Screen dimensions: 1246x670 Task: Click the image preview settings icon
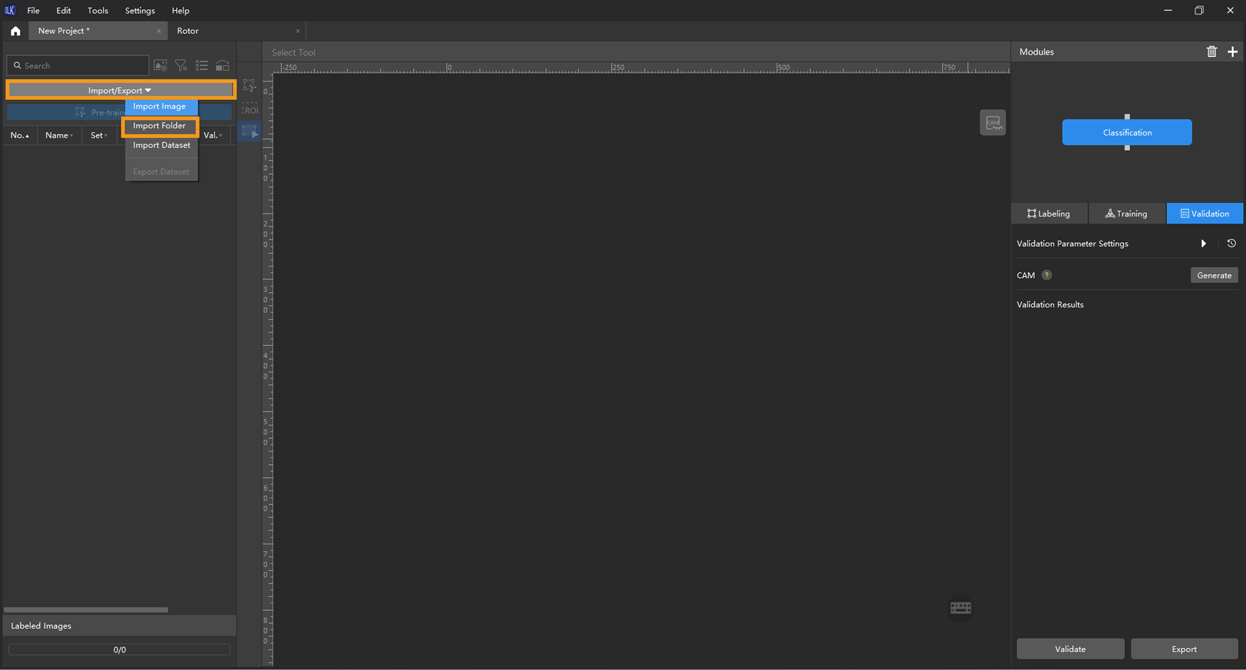(x=160, y=65)
